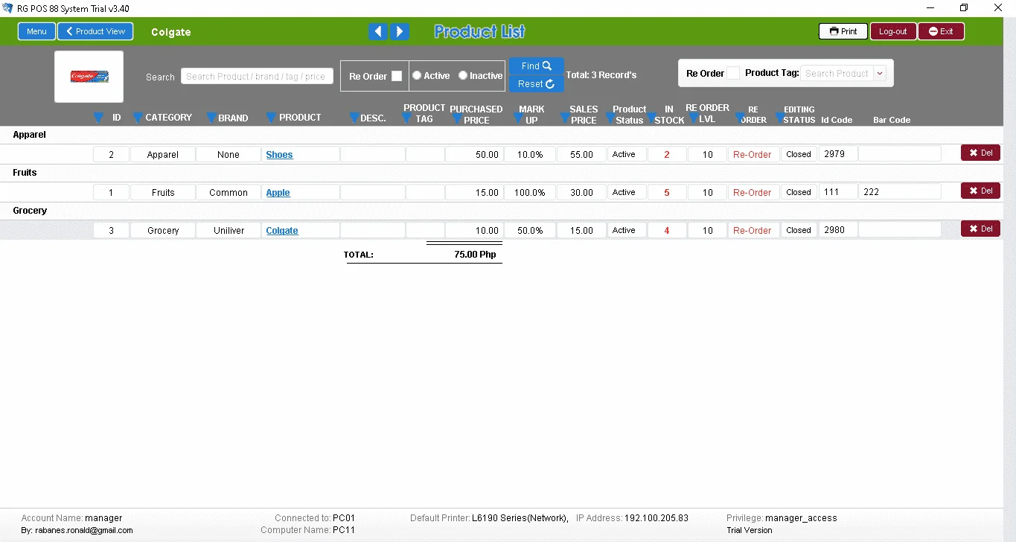This screenshot has height=542, width=1016.
Task: Click the Log-out button
Action: coord(892,31)
